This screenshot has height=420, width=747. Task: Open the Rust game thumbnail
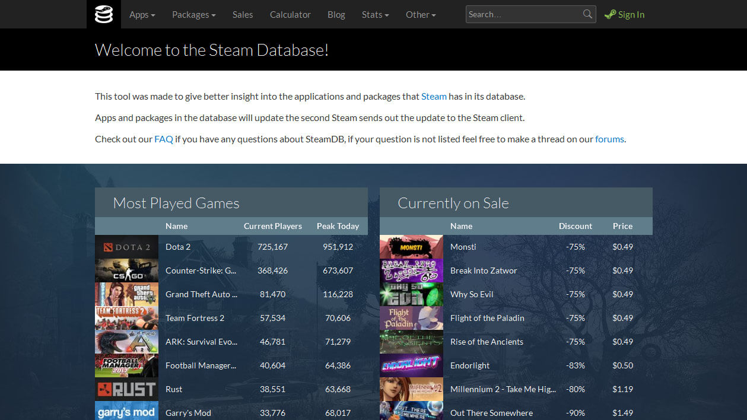click(x=126, y=389)
